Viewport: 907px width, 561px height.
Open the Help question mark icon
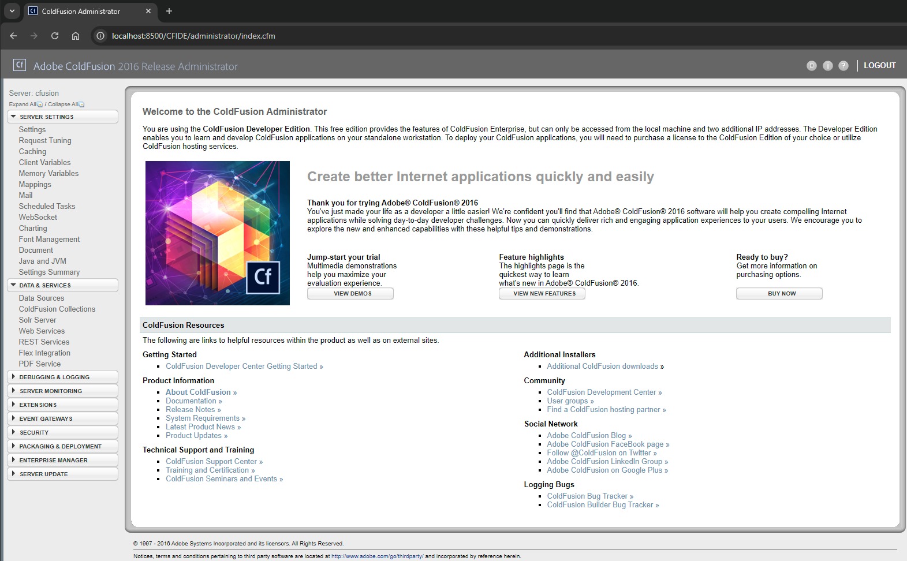coord(843,66)
